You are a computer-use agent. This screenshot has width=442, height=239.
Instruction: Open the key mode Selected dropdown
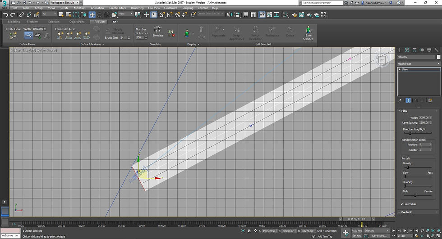pos(376,230)
